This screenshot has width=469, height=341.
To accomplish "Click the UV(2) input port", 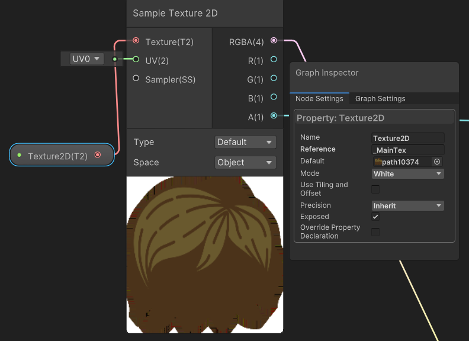I will point(136,59).
